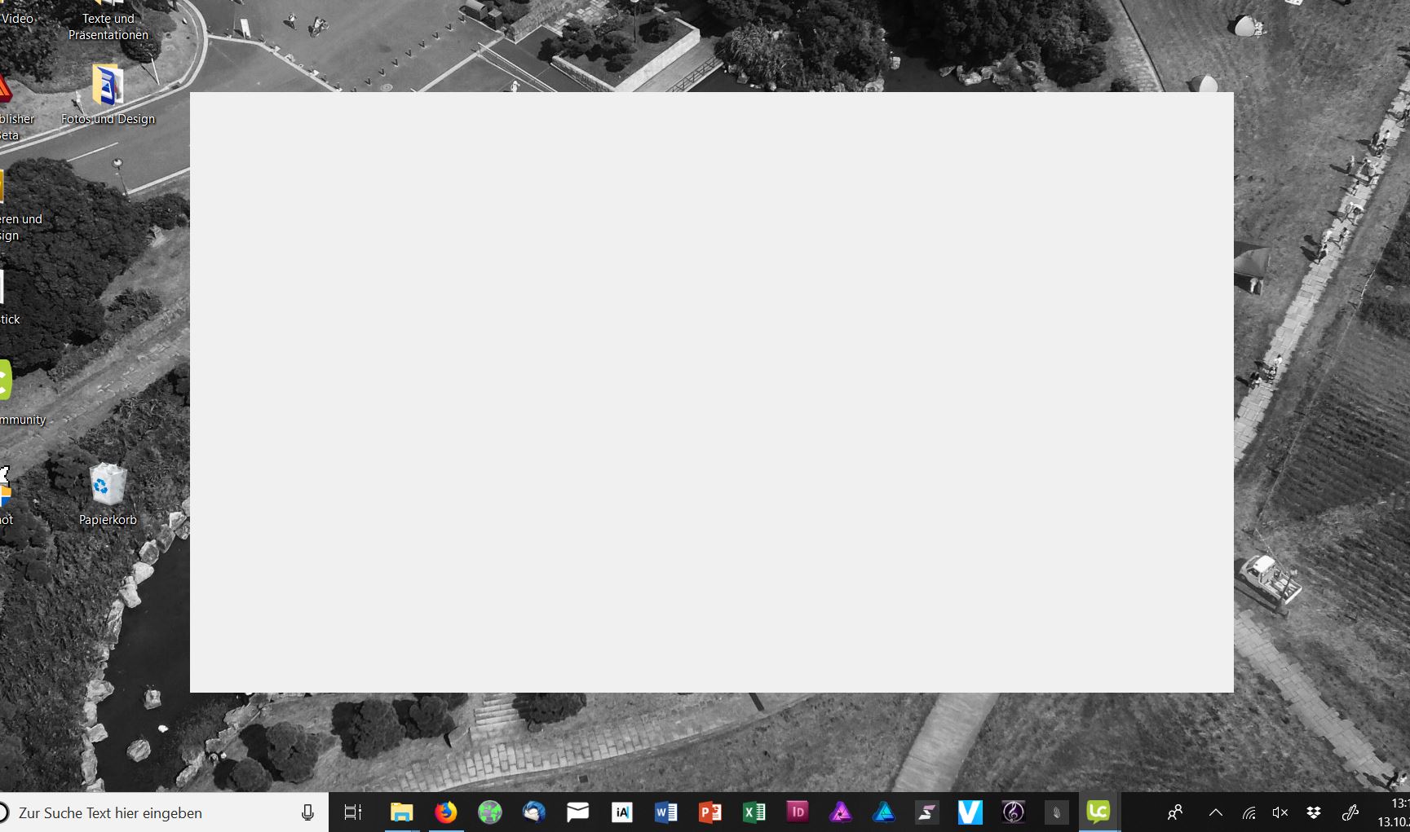This screenshot has height=832, width=1410.
Task: Open Windows Ink Workspace pen icon
Action: 1350,812
